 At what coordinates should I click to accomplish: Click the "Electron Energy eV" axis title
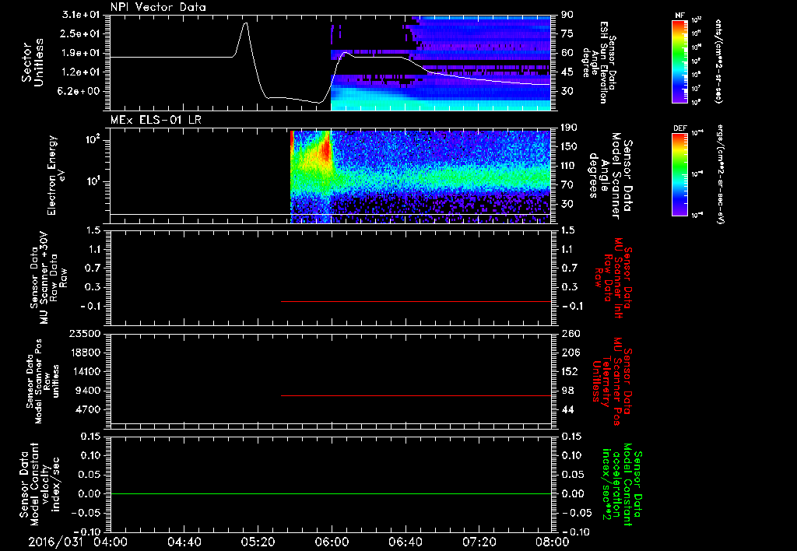click(x=57, y=175)
